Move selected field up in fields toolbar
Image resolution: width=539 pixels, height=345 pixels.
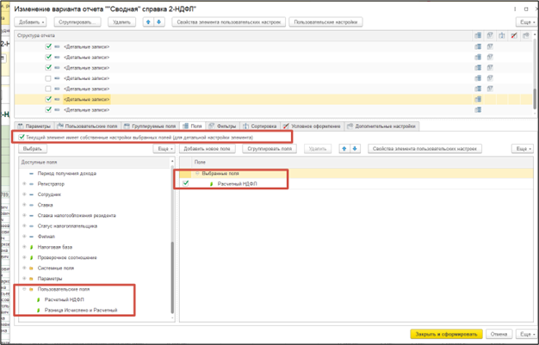tap(344, 149)
